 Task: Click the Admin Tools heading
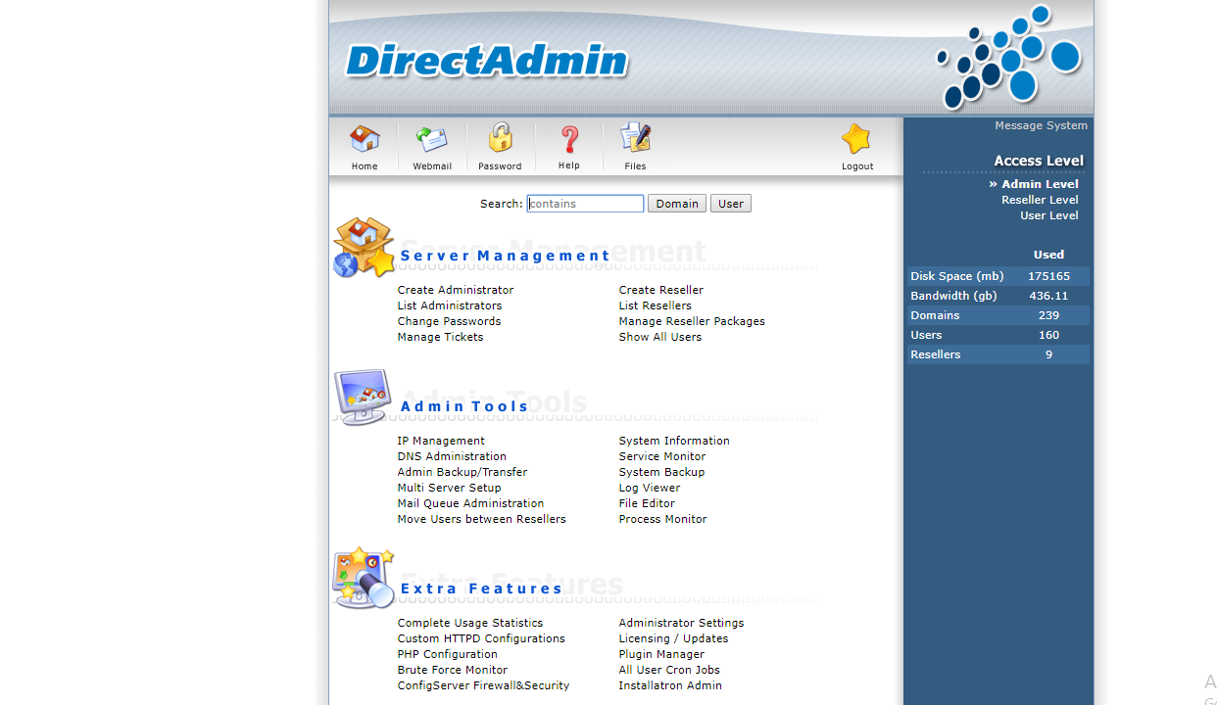[464, 406]
